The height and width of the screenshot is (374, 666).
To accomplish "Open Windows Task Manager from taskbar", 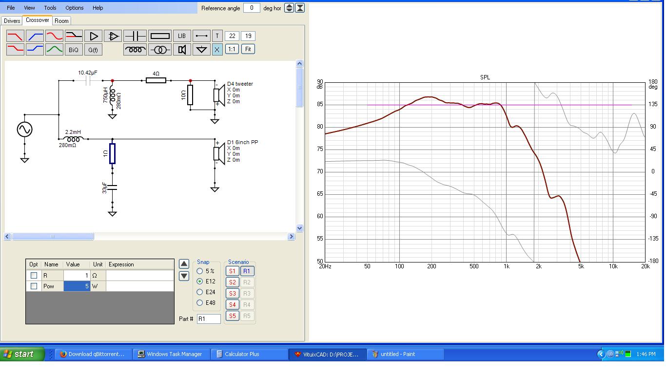I will [170, 354].
